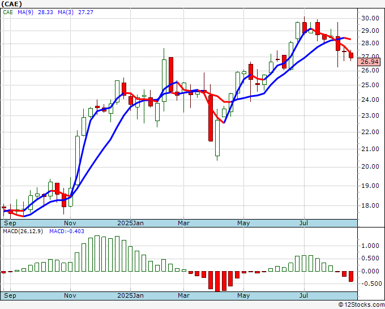Click the MACD(26,12,9) indicator label
Image resolution: width=385 pixels, height=309 pixels.
tap(23, 231)
